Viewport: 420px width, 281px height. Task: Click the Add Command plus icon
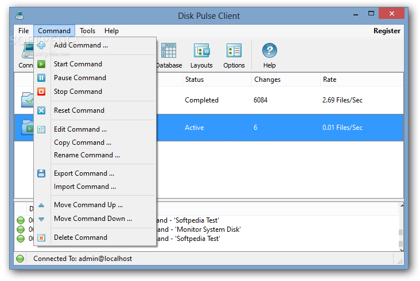tap(41, 45)
